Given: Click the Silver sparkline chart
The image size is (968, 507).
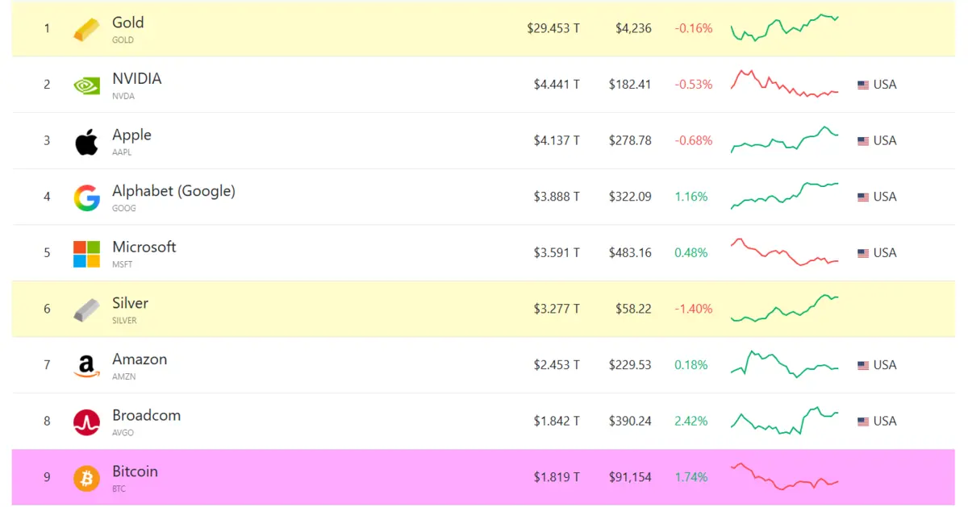Looking at the screenshot, I should pyautogui.click(x=782, y=308).
